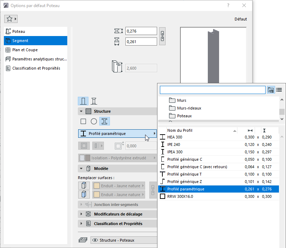Toggle the Structure - Poteaux layer eye
This screenshot has height=248, width=286.
click(95, 240)
